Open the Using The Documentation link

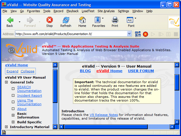tap(29, 102)
